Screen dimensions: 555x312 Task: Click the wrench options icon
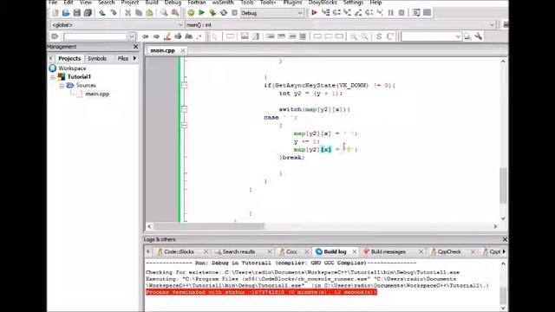click(479, 36)
